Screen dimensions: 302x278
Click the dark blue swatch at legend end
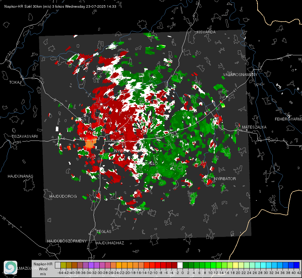297,265
